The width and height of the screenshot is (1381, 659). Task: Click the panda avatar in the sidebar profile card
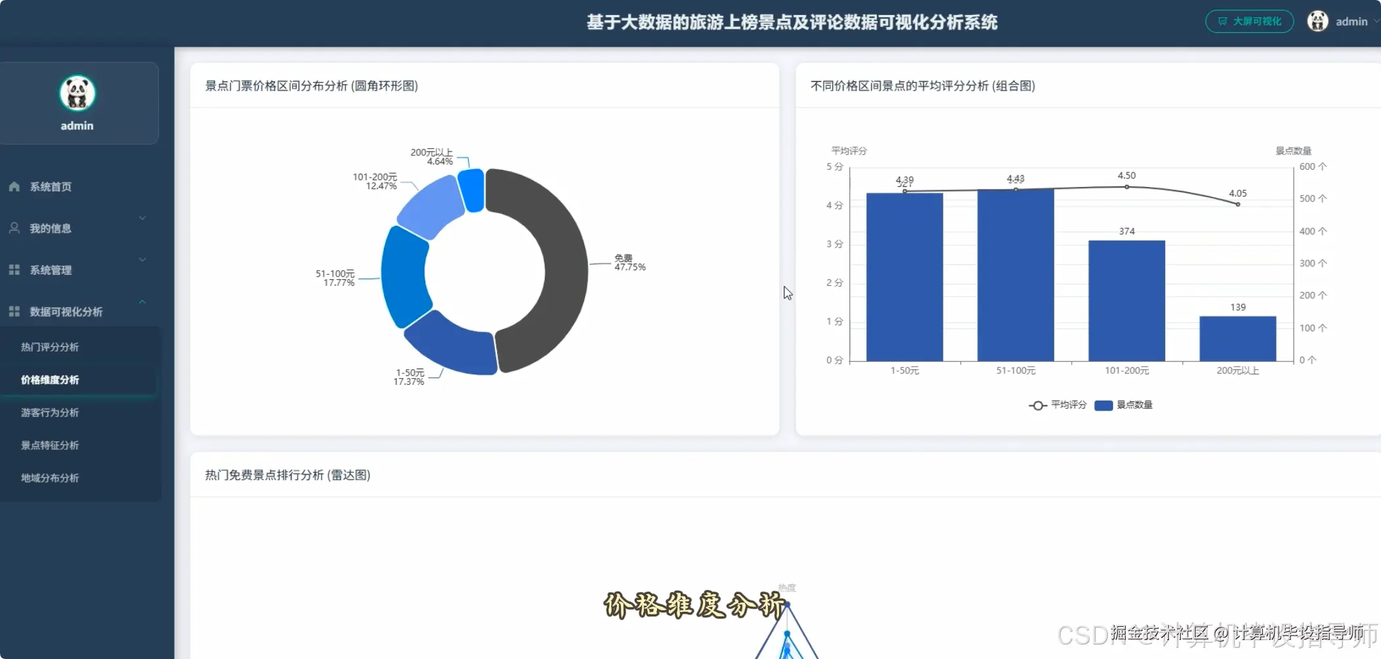77,93
